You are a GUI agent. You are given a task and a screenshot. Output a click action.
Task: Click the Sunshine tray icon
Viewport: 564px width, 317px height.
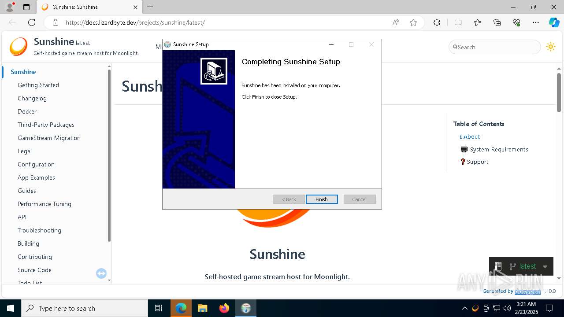pos(475,308)
